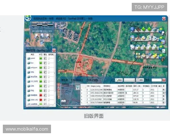
Task: Adjust transparency slider of point layer
Action: pyautogui.click(x=51, y=58)
